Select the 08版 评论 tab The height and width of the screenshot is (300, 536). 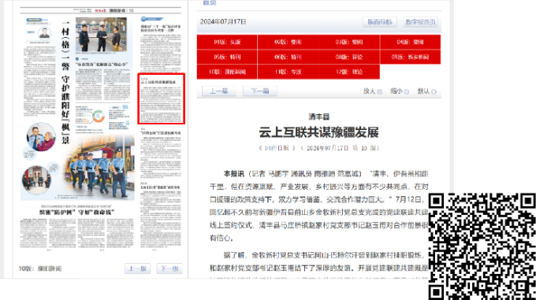point(349,57)
